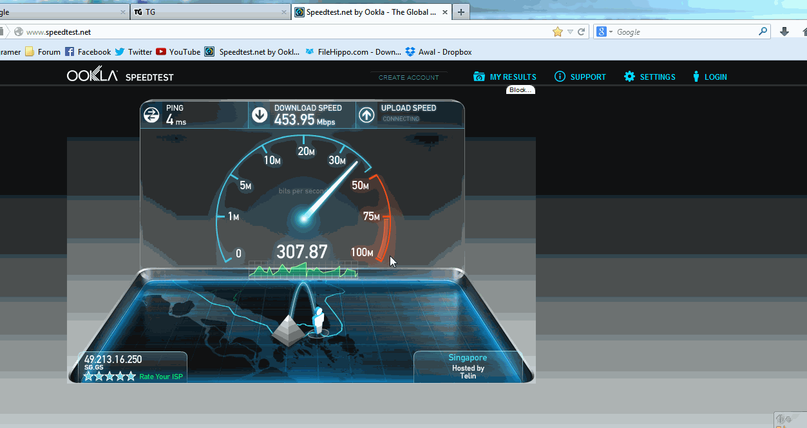Reload the page with the refresh icon
The height and width of the screenshot is (428, 807).
click(581, 32)
